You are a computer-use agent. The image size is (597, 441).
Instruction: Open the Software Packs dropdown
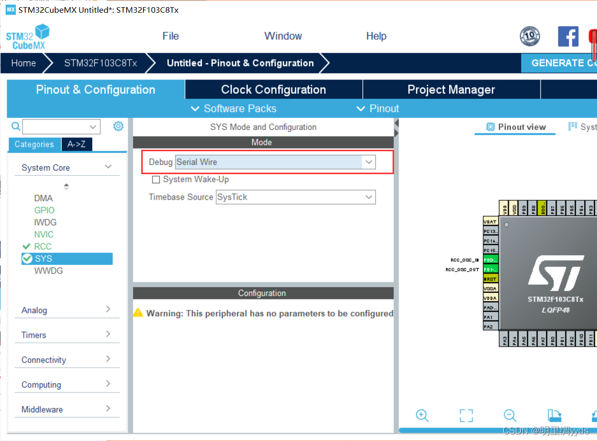(233, 109)
